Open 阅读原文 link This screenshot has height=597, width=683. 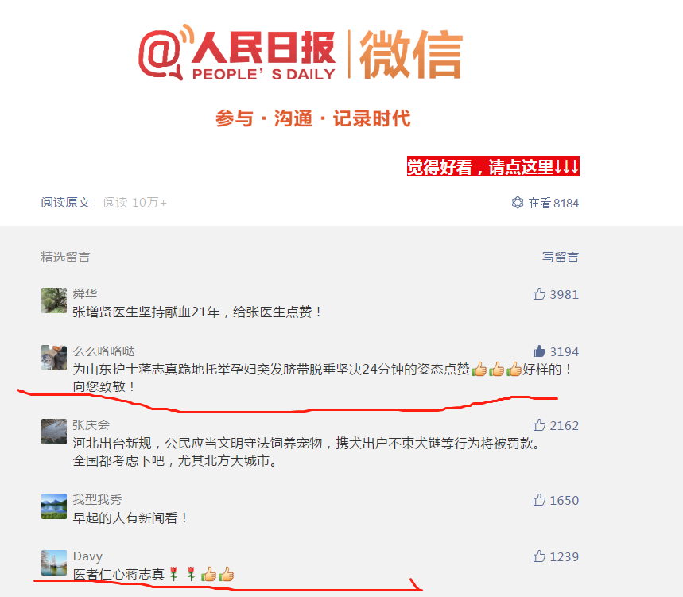(x=65, y=203)
